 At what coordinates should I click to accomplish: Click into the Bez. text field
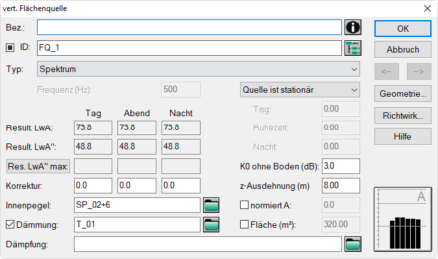pos(189,27)
